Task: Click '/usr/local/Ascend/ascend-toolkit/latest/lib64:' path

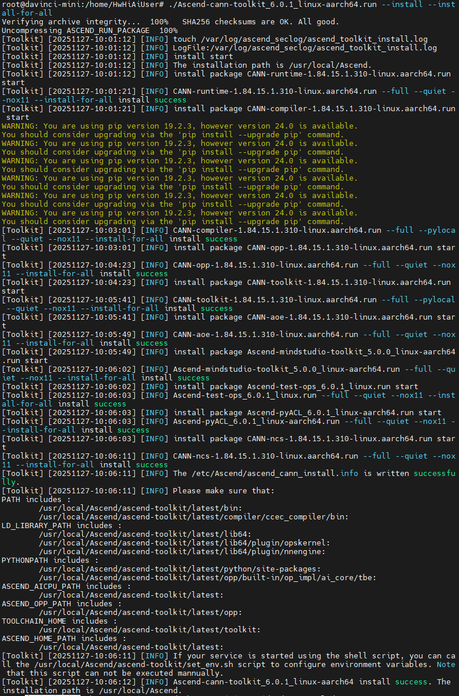Action: pos(145,534)
